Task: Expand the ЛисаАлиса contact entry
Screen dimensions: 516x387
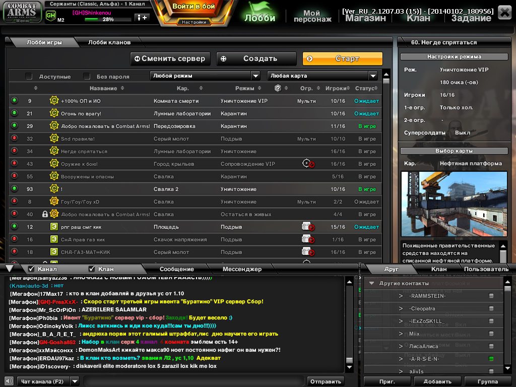Action: click(401, 346)
